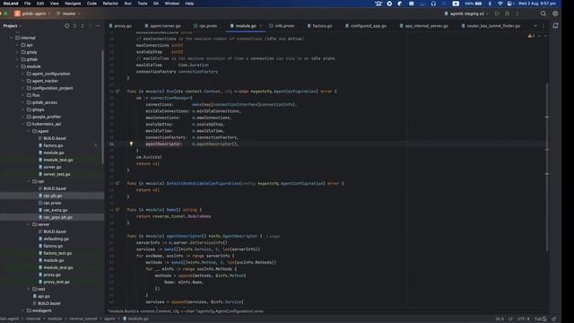
Task: Click gutter icon next to DefaultAndValidateConfiguration function
Action: click(117, 183)
